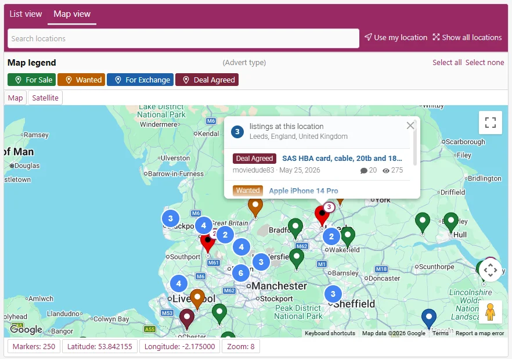Open the SAS HBA card listing
Viewport: 512px width, 359px height.
342,159
